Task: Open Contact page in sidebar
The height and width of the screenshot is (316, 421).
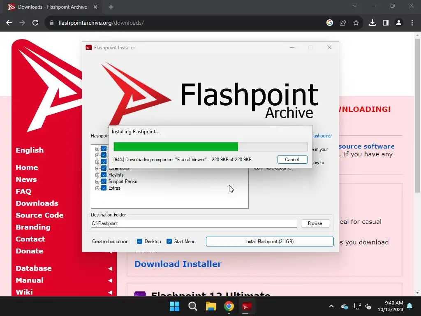Action: tap(30, 239)
